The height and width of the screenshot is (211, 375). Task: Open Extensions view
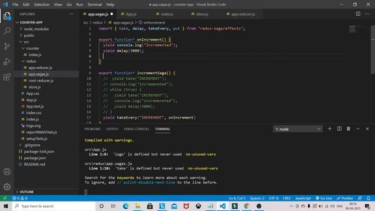[7, 77]
